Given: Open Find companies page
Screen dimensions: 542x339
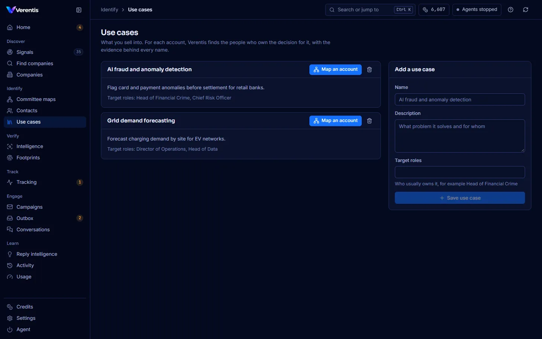Looking at the screenshot, I should coord(45,63).
